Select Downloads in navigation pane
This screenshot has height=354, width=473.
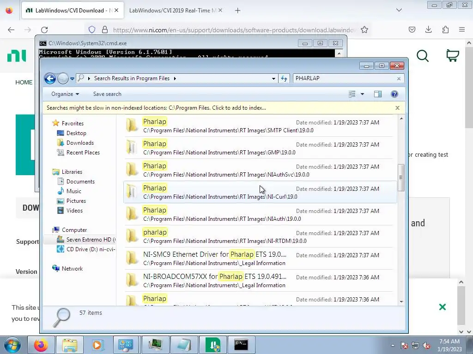coord(80,143)
